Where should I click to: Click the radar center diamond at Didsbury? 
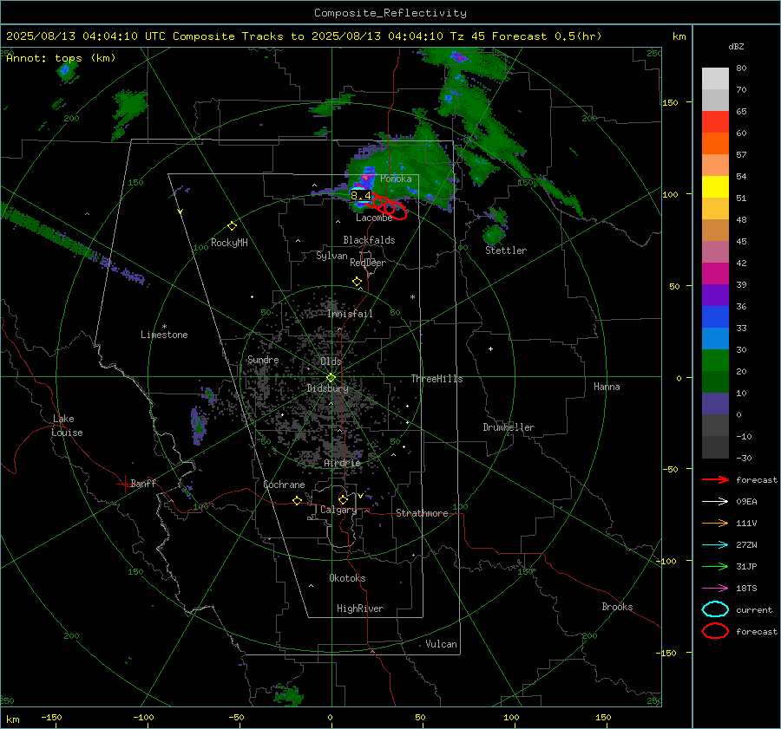coord(331,377)
